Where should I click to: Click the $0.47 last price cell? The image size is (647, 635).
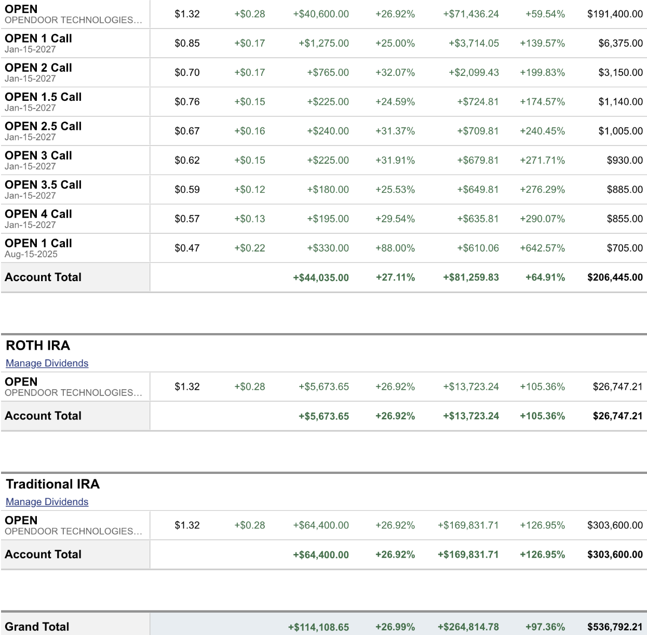point(187,248)
